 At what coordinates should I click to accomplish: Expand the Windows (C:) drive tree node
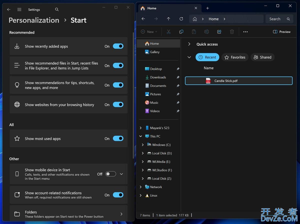(143, 145)
